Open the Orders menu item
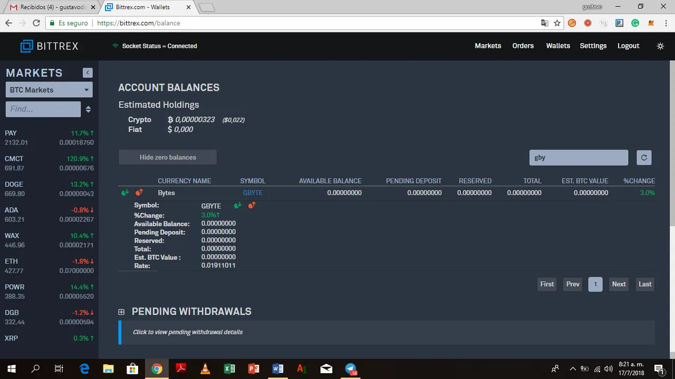The image size is (675, 379). click(523, 46)
